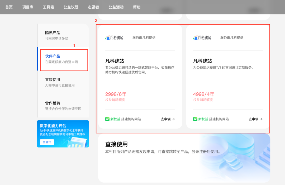285x185 pixels.
Task: Click 权益消耗额度 under the 4998/4年 price
Action: [203, 100]
